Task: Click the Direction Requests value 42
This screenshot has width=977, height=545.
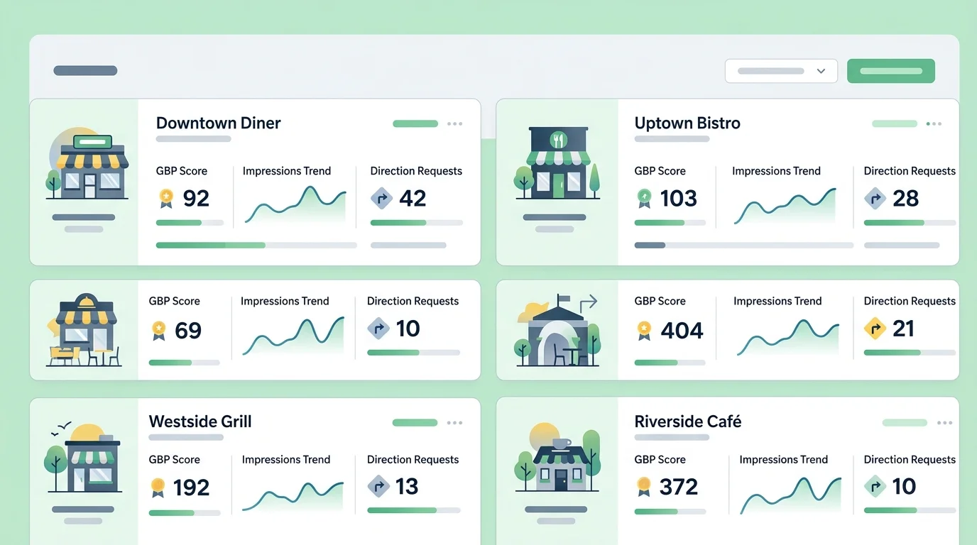Action: point(413,199)
